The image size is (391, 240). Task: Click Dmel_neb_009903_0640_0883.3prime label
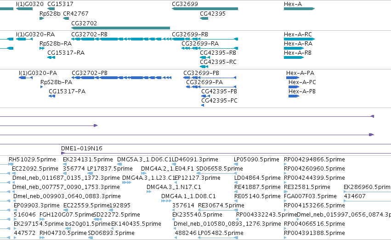pyautogui.click(x=67, y=196)
